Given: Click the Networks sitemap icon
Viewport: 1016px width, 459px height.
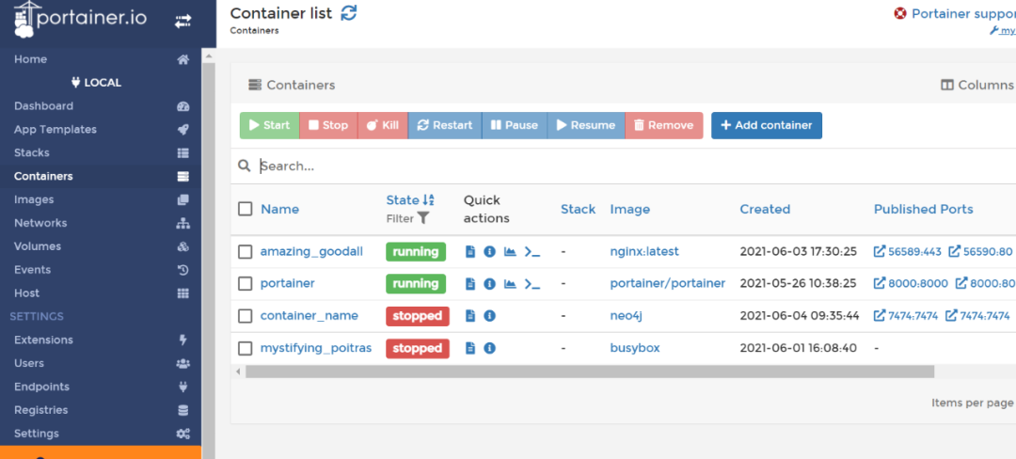Looking at the screenshot, I should pos(183,223).
